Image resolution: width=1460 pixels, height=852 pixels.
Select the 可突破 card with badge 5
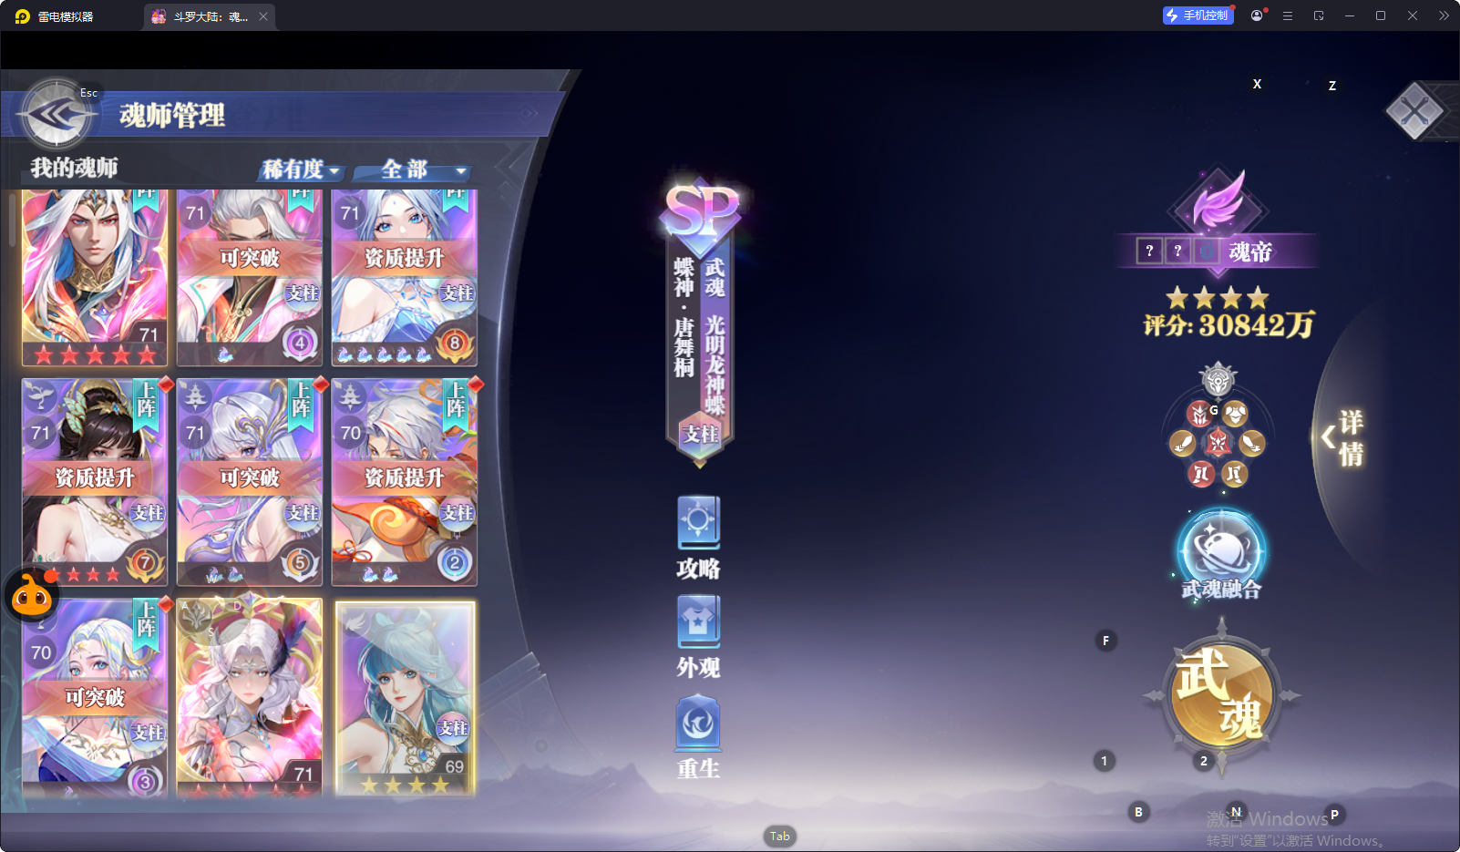click(250, 482)
